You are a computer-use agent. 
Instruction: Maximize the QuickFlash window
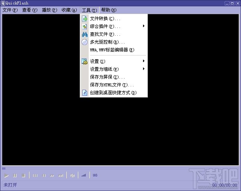pyautogui.click(x=232, y=3)
